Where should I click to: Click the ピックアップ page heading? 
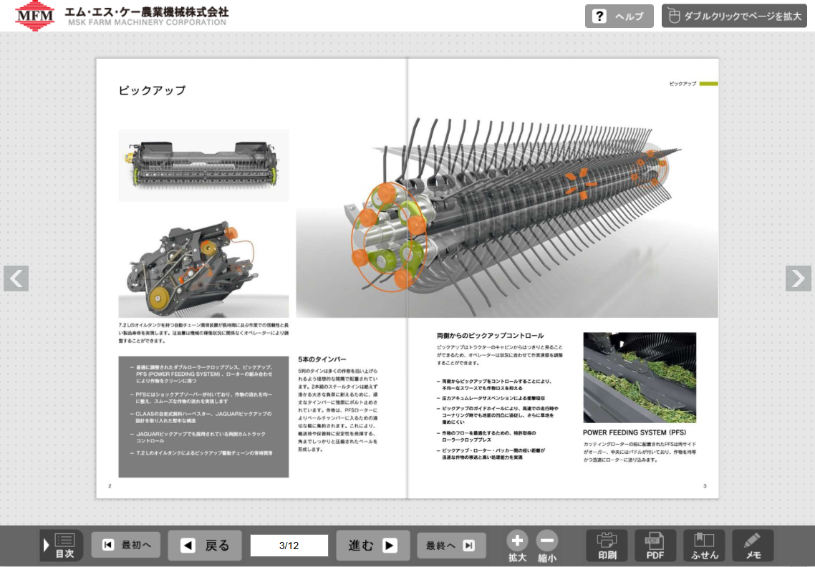click(x=152, y=90)
